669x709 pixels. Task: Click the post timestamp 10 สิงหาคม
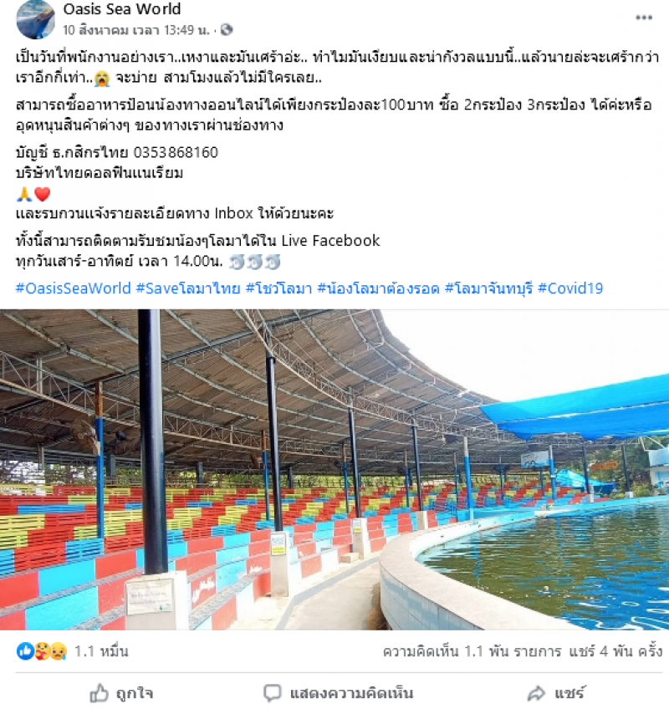(x=135, y=30)
